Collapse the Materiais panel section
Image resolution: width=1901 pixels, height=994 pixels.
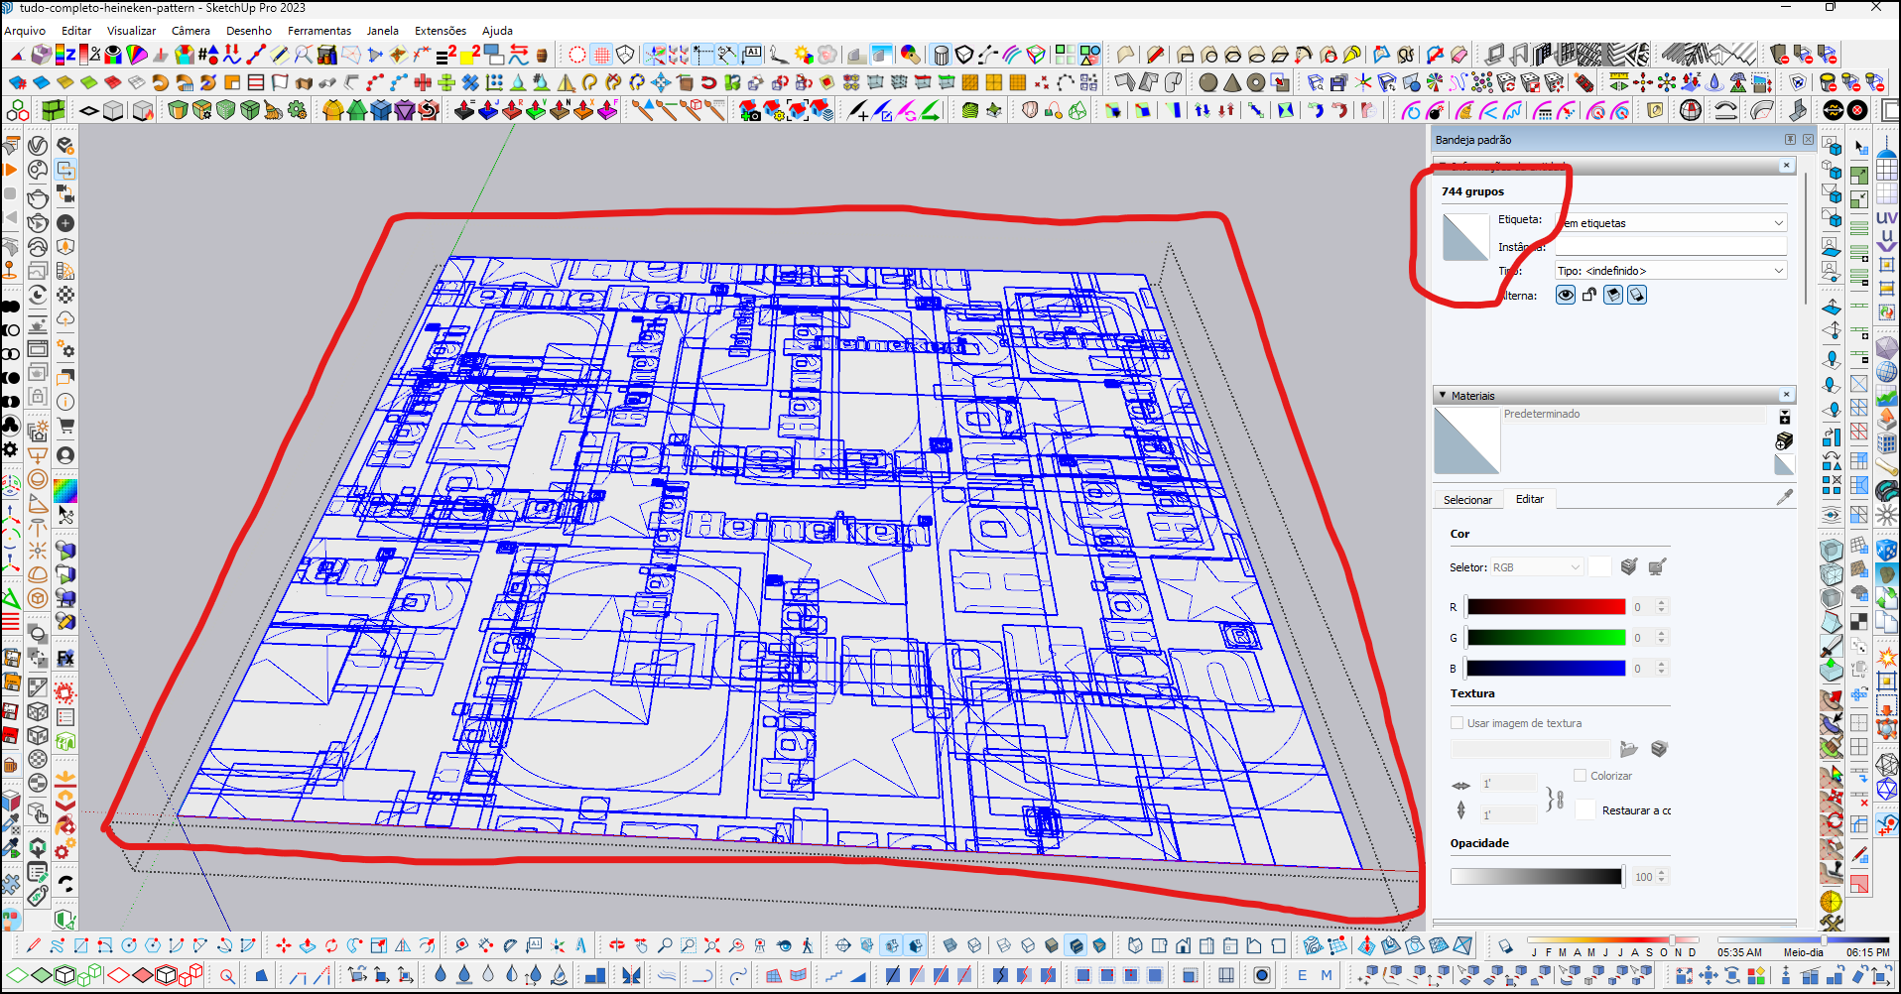(x=1443, y=395)
